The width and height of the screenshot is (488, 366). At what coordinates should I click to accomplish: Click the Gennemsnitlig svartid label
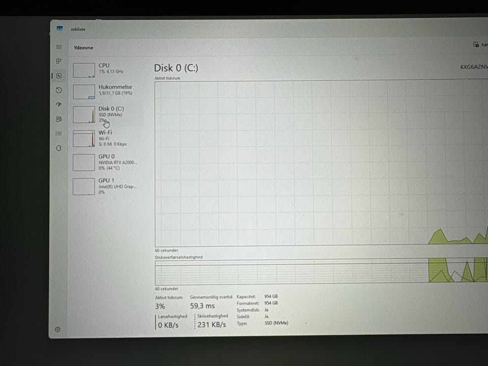pyautogui.click(x=211, y=297)
